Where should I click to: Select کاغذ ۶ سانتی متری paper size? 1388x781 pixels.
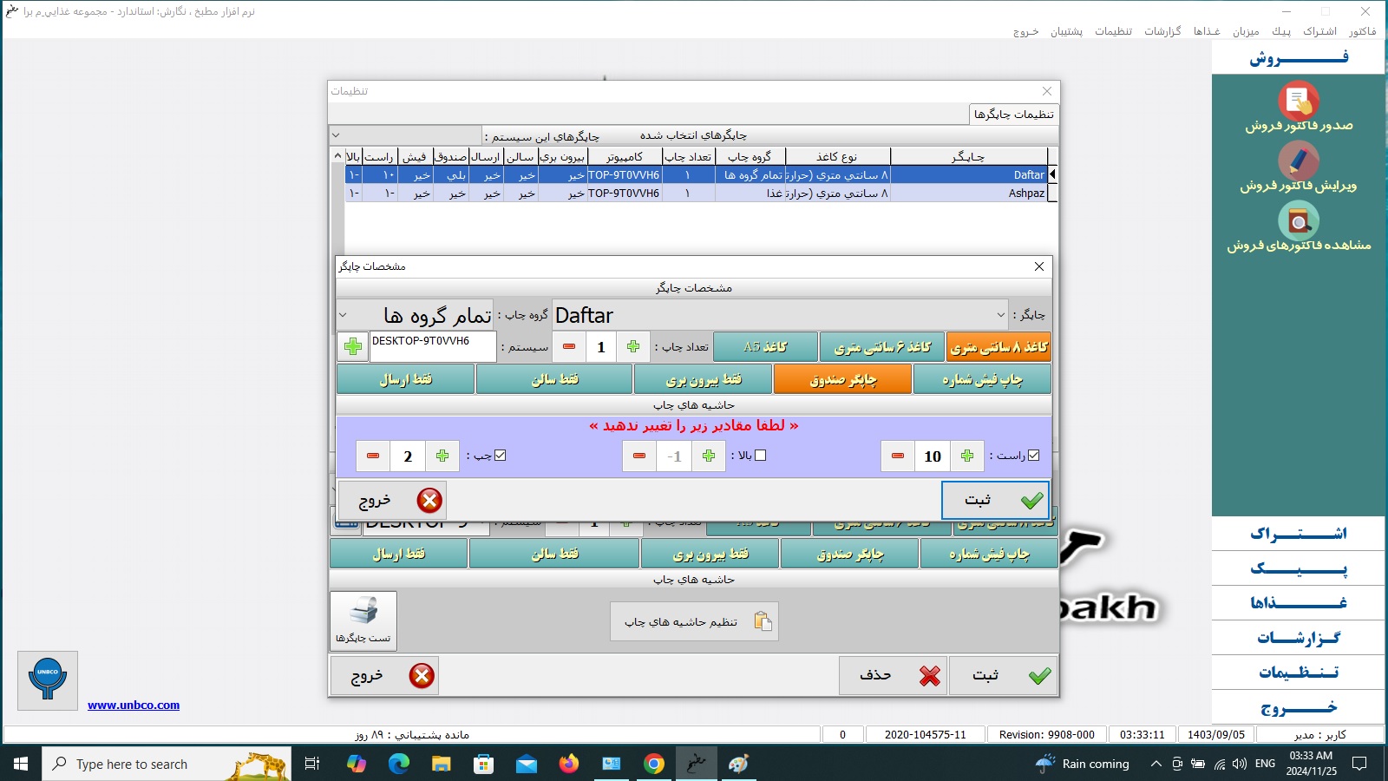(882, 347)
